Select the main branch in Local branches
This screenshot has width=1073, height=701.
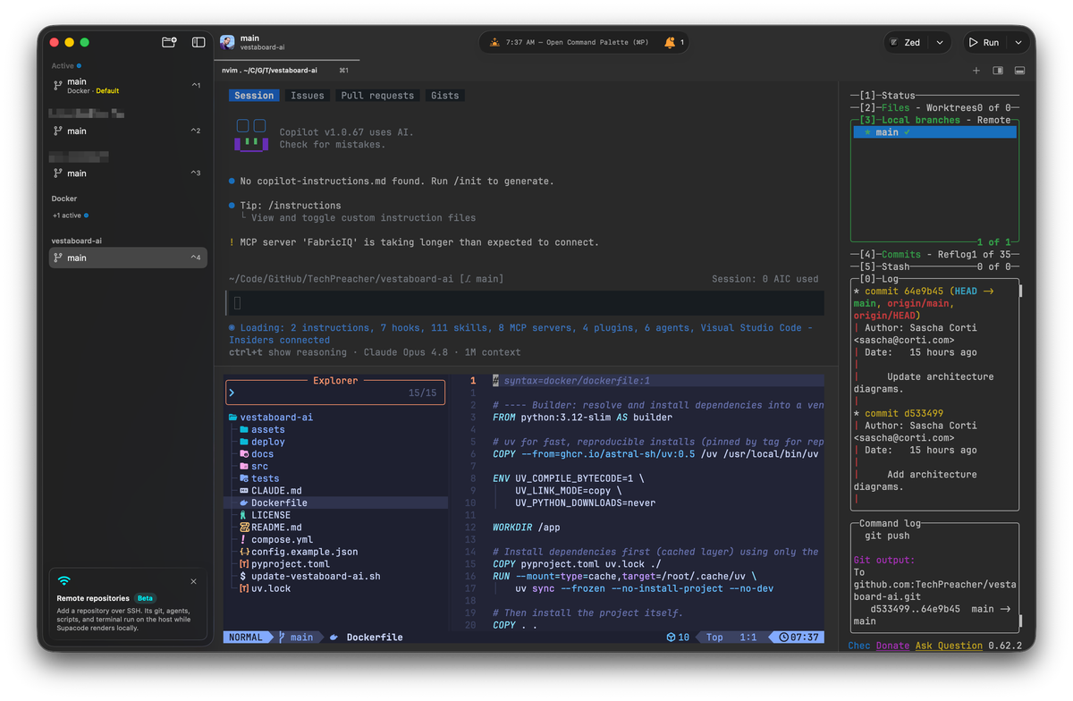(934, 132)
